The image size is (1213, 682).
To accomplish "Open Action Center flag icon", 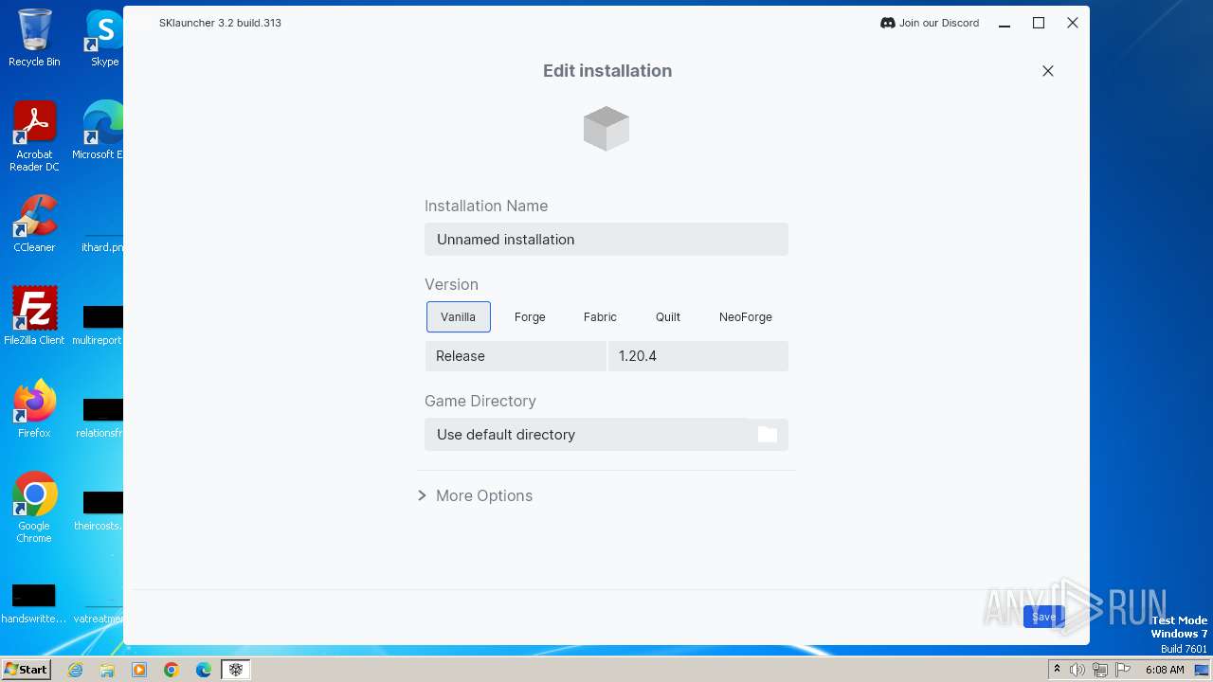I will tap(1123, 670).
